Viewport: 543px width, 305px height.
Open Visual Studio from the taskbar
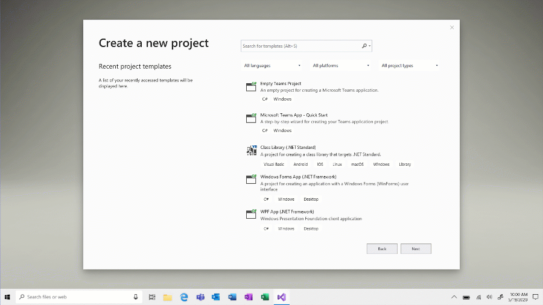click(x=281, y=297)
